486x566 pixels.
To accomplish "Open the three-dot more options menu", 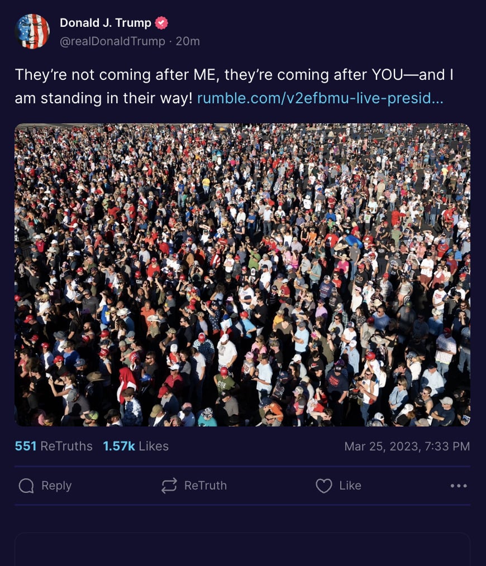I will coord(459,486).
